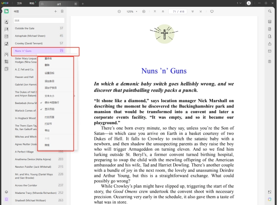This screenshot has width=277, height=205.
Task: Jump to the last page arrow
Action: click(201, 12)
